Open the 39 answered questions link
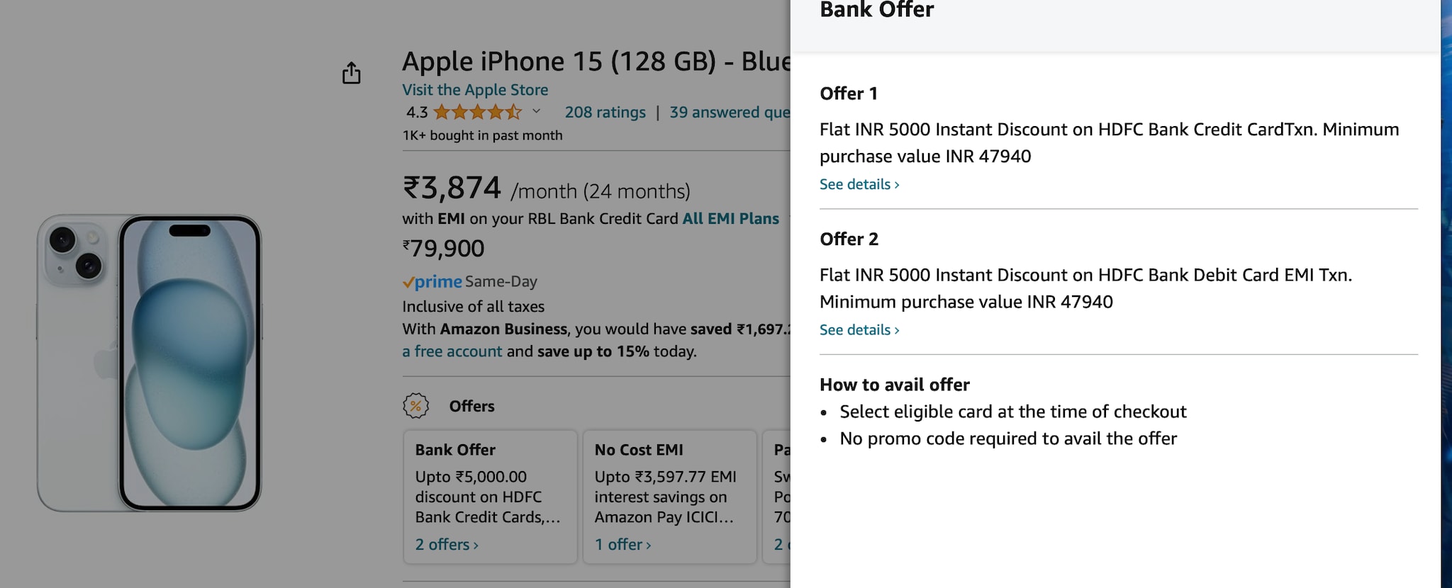The height and width of the screenshot is (588, 1452). click(x=729, y=112)
